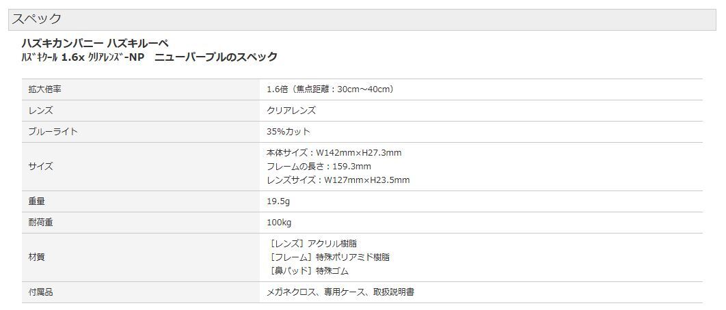Click the スペック section header
Viewport: 726px width, 310px height.
[36, 19]
